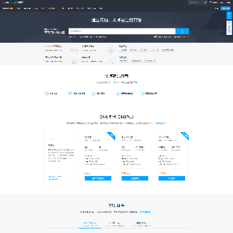Open the upper blue floating sidebar widget
The width and height of the screenshot is (233, 233).
[x=229, y=16]
